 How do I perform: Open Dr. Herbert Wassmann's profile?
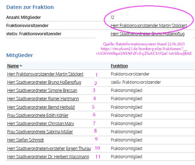click(x=48, y=157)
